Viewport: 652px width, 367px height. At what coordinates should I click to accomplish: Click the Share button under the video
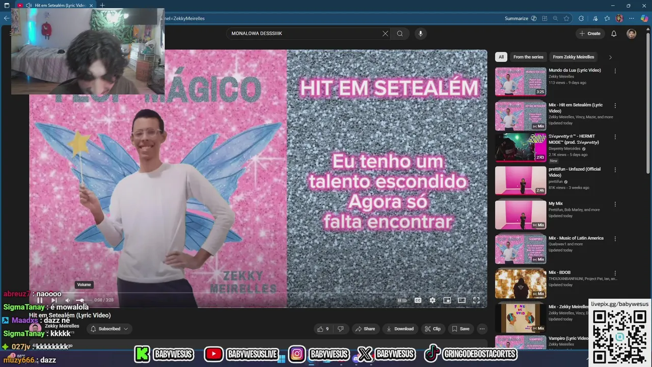[365, 329]
